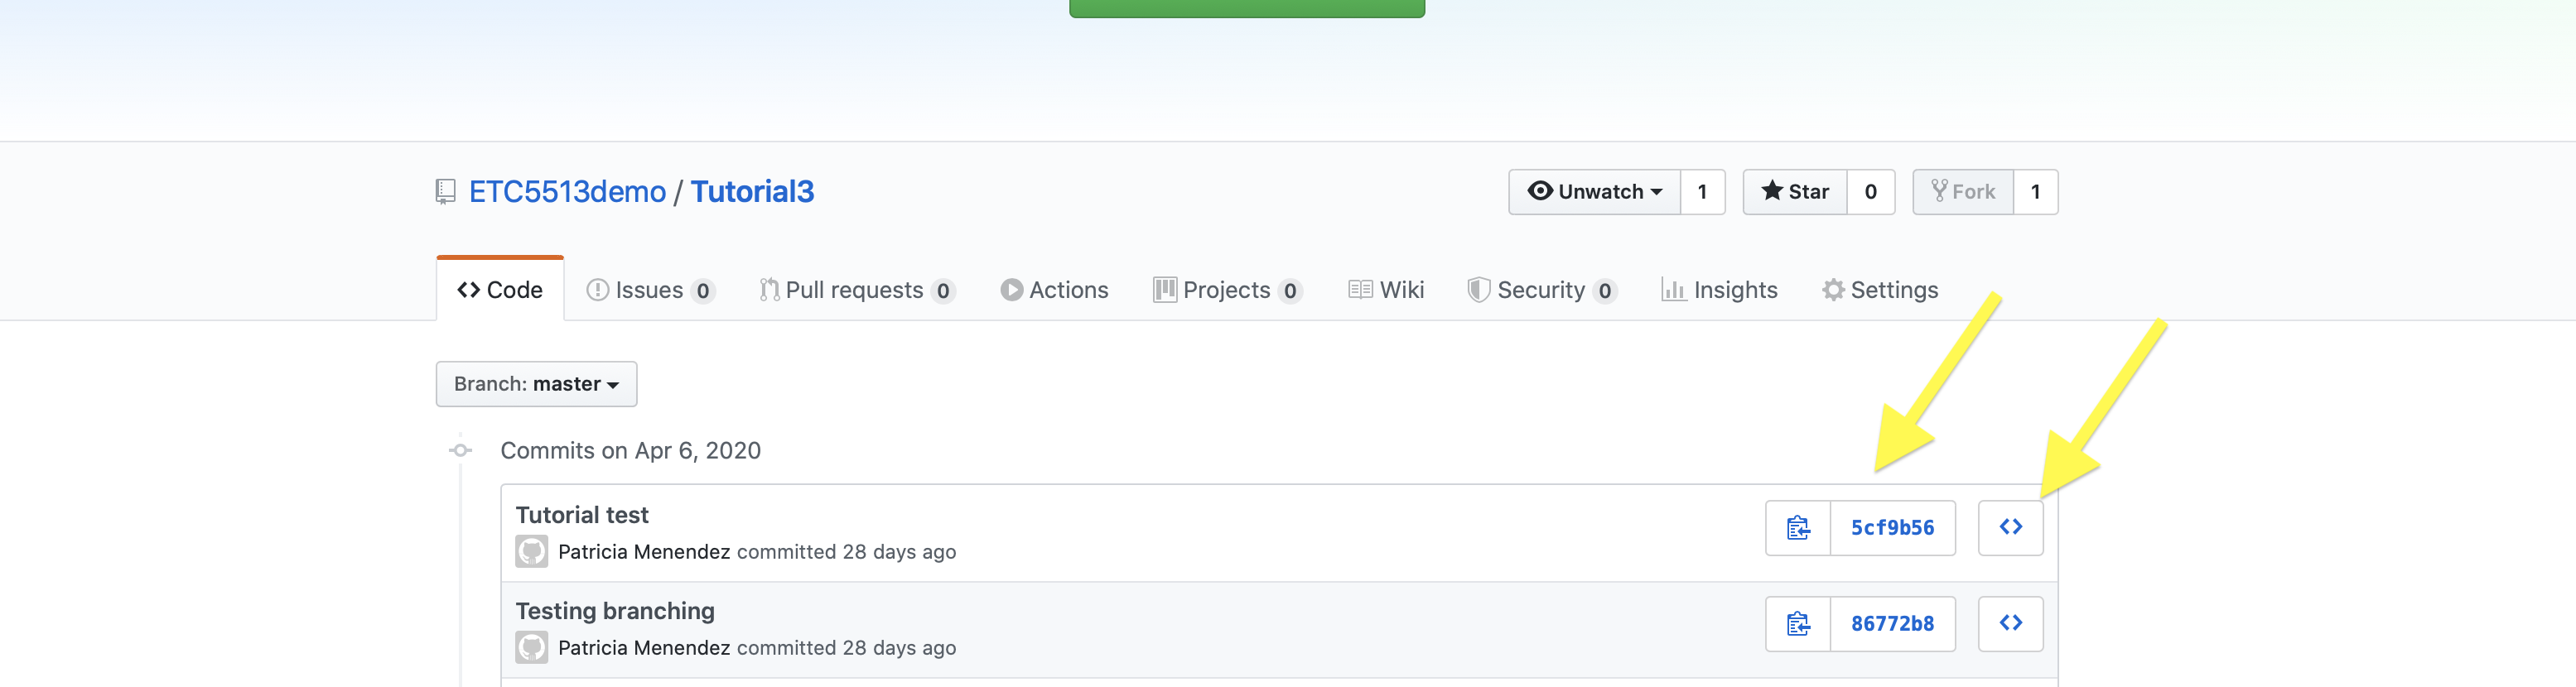
Task: Open the Unwatch notifications dropdown
Action: (1594, 191)
